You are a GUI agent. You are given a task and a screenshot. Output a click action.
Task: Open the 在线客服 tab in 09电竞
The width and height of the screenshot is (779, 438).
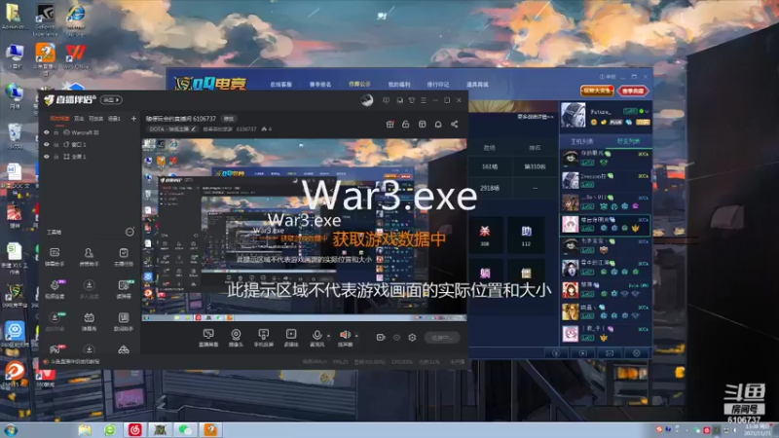[x=280, y=85]
